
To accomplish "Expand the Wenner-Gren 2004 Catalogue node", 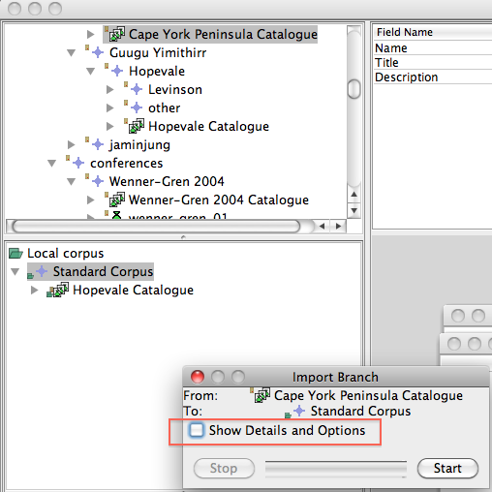I will [x=90, y=200].
